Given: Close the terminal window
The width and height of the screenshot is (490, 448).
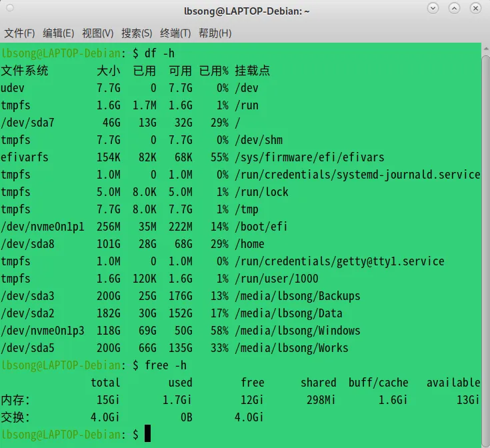Looking at the screenshot, I should [475, 8].
